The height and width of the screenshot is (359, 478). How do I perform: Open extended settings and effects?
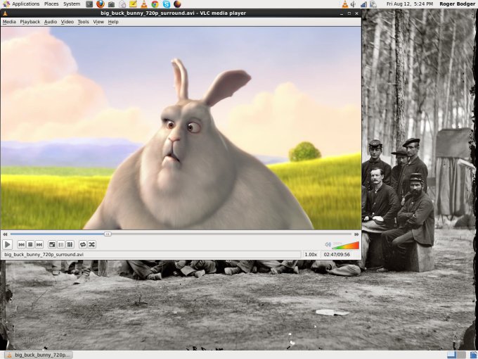pos(70,244)
